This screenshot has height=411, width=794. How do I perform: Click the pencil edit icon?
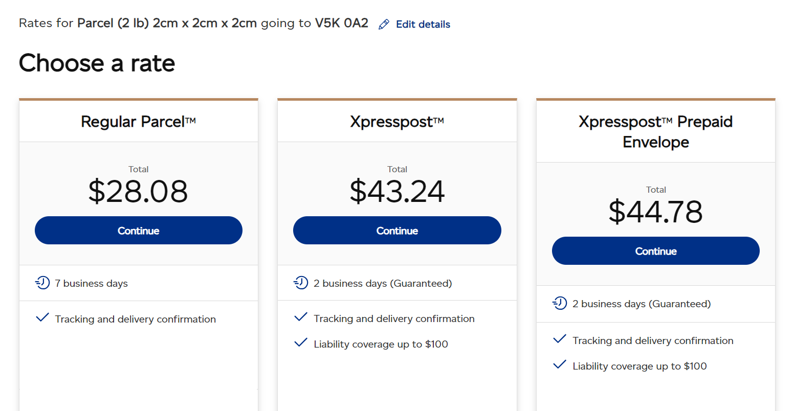(384, 25)
